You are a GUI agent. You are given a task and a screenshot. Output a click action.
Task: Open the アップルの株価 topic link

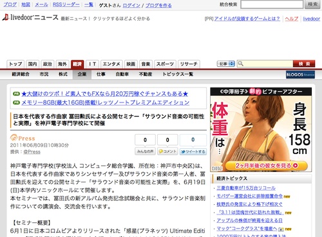(x=249, y=220)
